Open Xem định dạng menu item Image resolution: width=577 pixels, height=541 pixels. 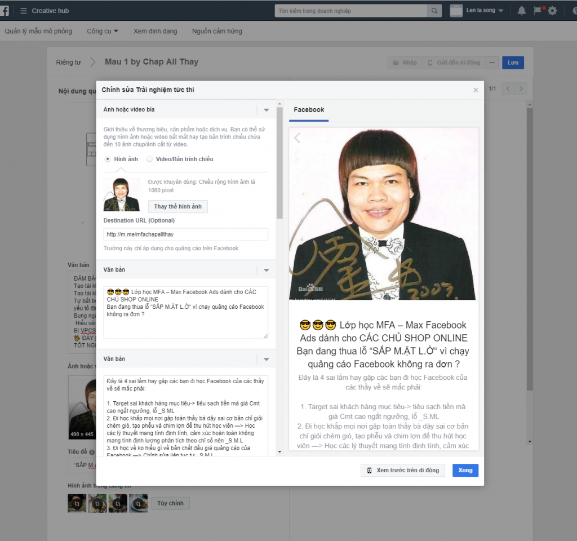(156, 32)
